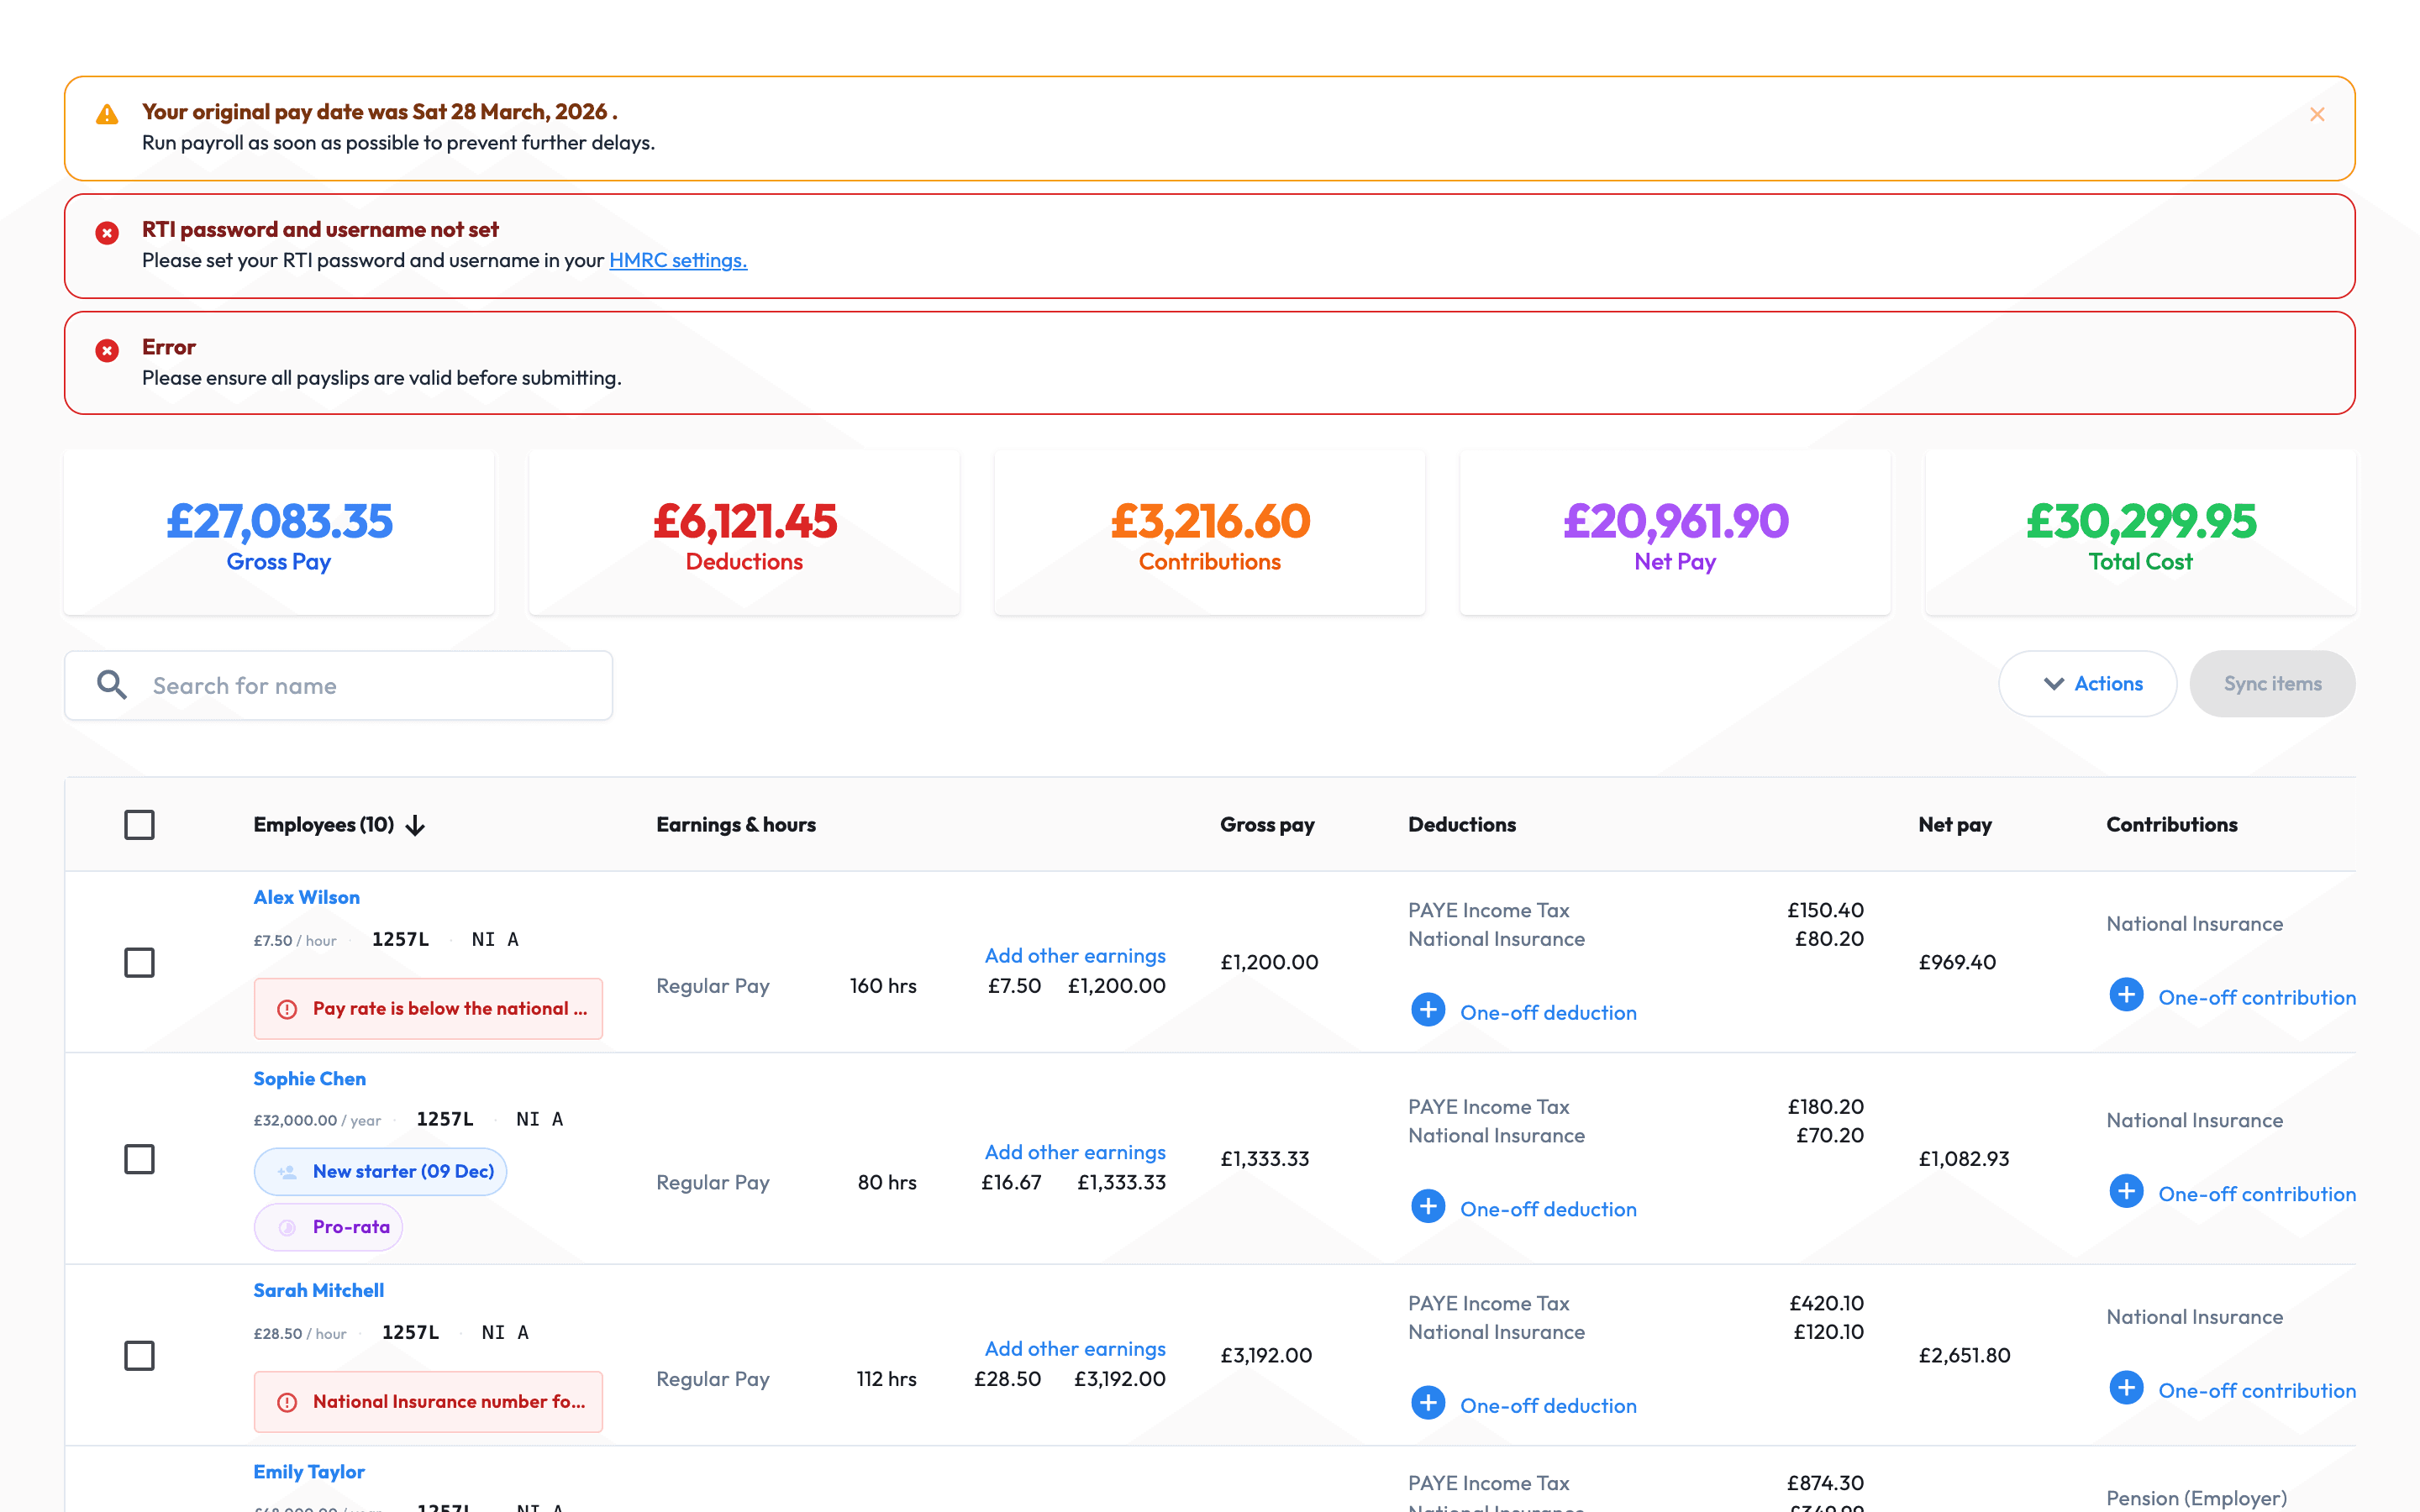Click the Deductions column header
The image size is (2420, 1512).
1462,825
